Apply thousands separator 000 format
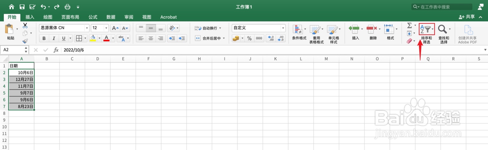Viewport: 488px width, 150px height. click(x=259, y=38)
